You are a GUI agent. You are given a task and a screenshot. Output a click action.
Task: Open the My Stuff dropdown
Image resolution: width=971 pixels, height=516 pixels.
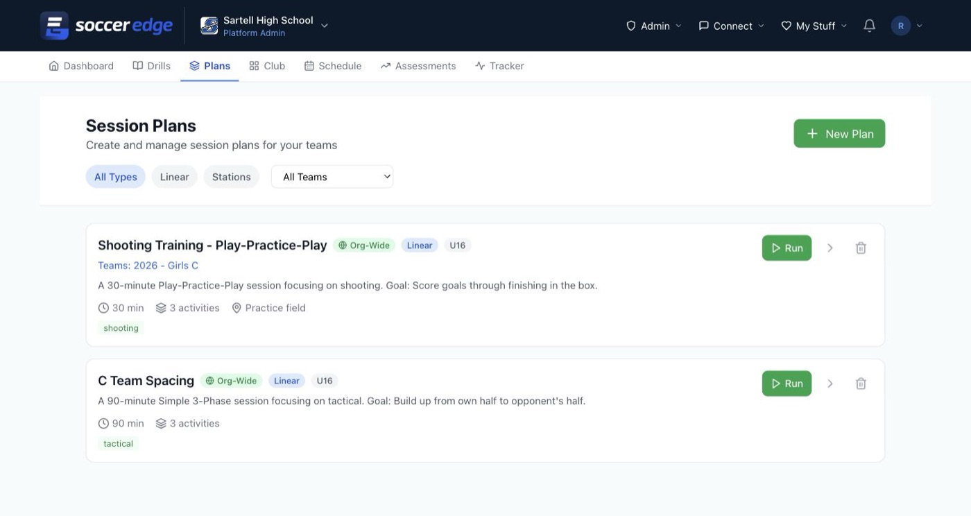814,26
